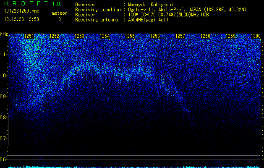Click the 1257 time marker
Image resolution: width=264 pixels, height=168 pixels.
pos(180,36)
